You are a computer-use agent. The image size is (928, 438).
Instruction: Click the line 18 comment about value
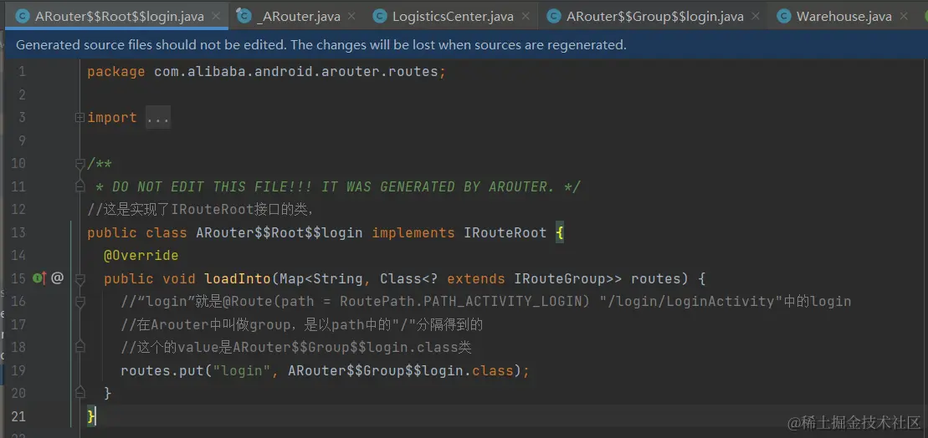pos(296,348)
